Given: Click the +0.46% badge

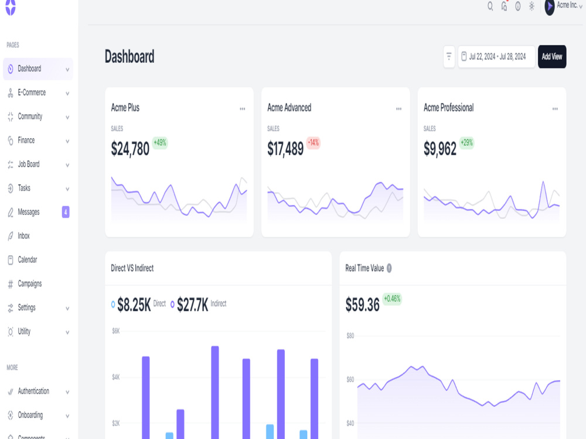Looking at the screenshot, I should tap(392, 299).
